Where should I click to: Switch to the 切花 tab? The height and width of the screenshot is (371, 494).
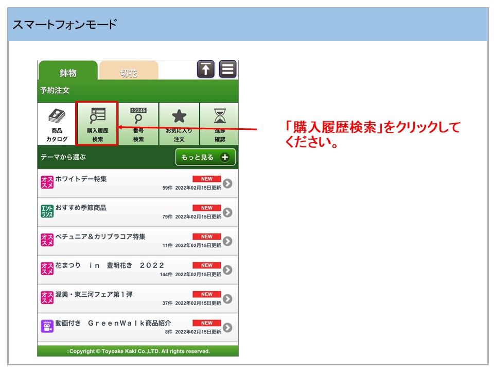129,73
